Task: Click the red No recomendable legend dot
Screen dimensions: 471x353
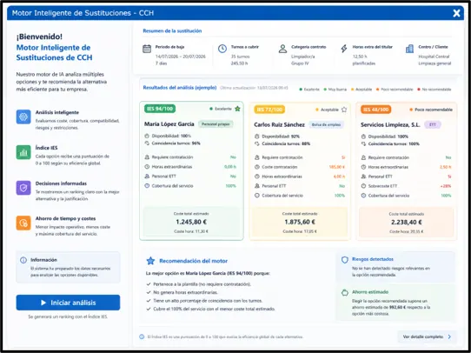Action: (x=419, y=90)
